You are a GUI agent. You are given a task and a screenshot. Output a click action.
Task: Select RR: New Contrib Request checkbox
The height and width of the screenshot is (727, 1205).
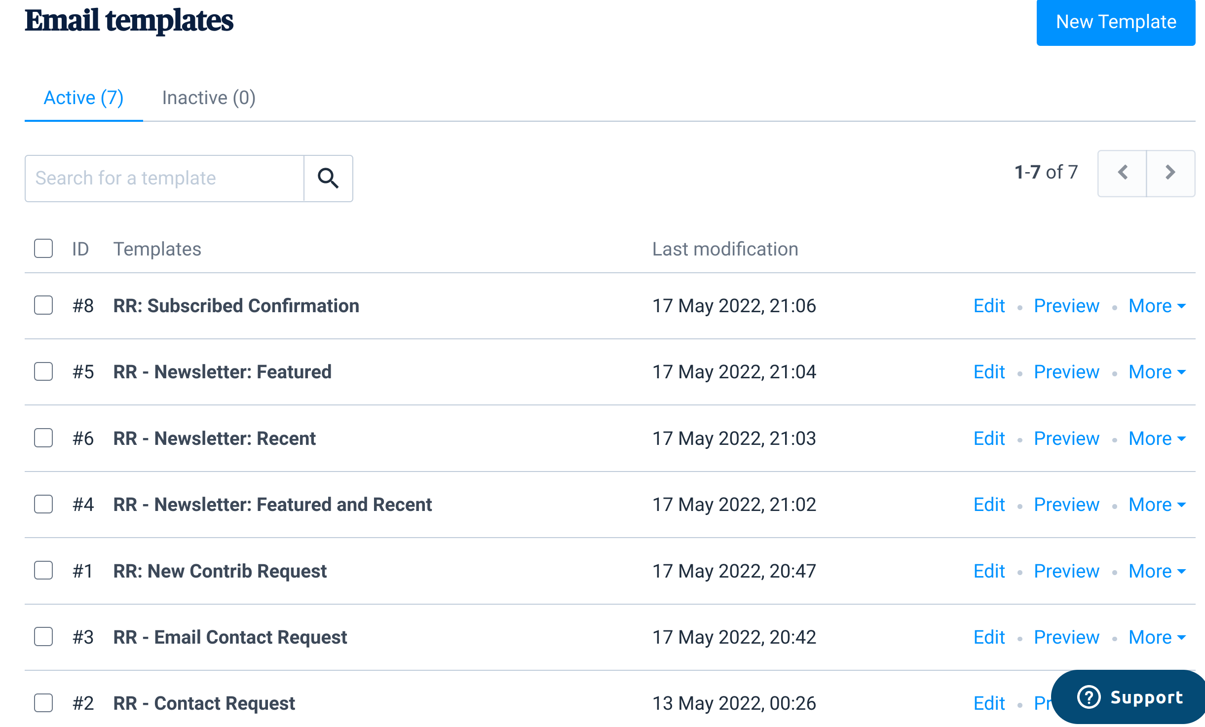pyautogui.click(x=43, y=571)
